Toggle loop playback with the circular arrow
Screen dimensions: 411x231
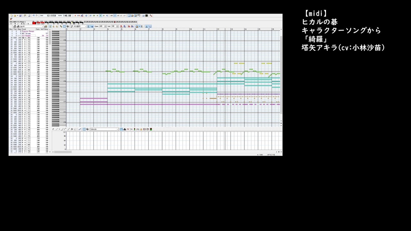click(x=86, y=15)
